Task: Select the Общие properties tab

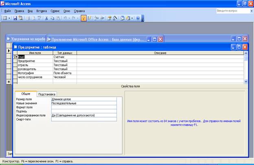Action: [x=26, y=94]
